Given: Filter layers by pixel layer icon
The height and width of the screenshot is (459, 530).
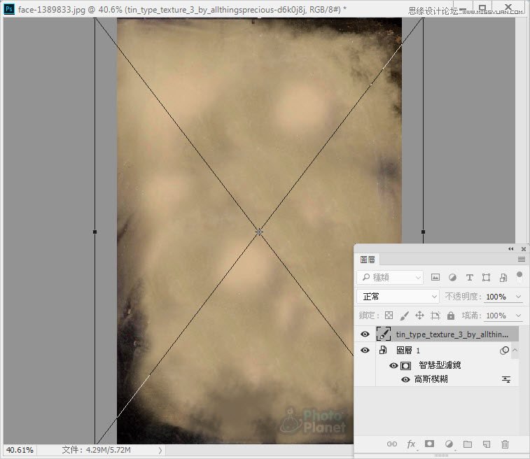Looking at the screenshot, I should point(435,278).
